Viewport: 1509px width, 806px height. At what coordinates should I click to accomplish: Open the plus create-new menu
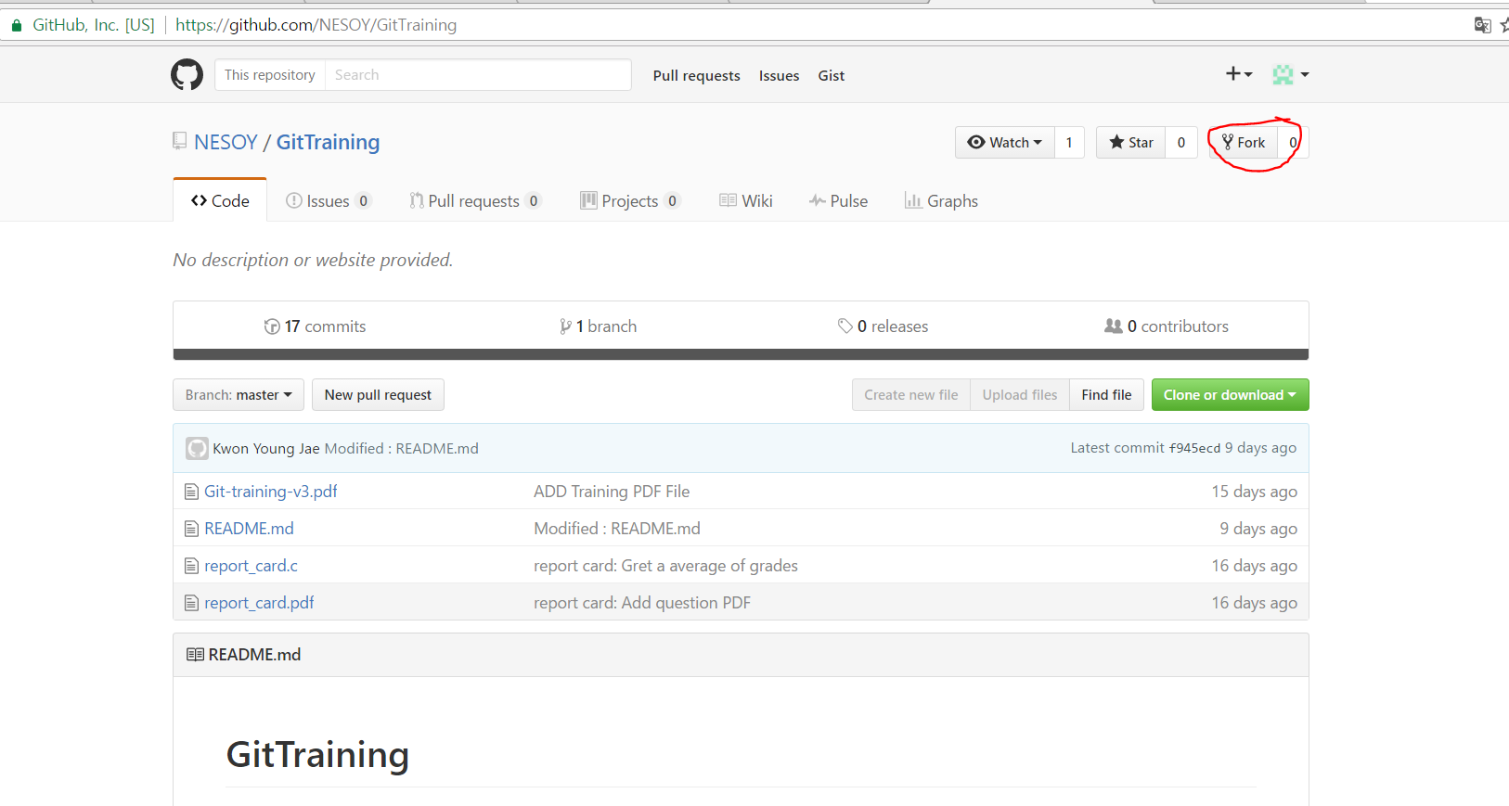[1239, 74]
